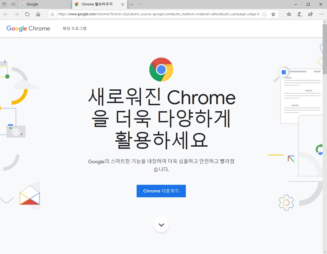Open a new tab with plus button
327x254 pixels.
coord(132,4)
